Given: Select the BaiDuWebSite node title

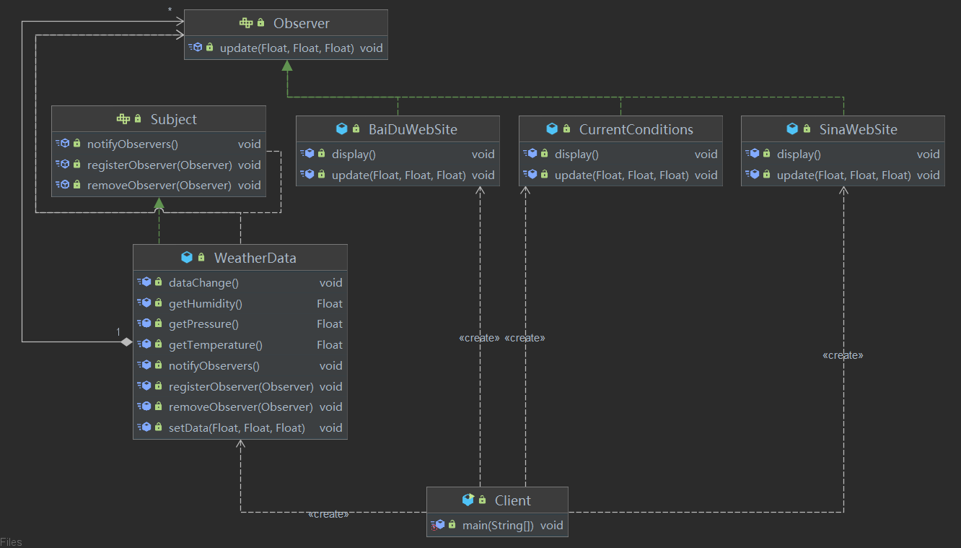Looking at the screenshot, I should click(x=413, y=129).
